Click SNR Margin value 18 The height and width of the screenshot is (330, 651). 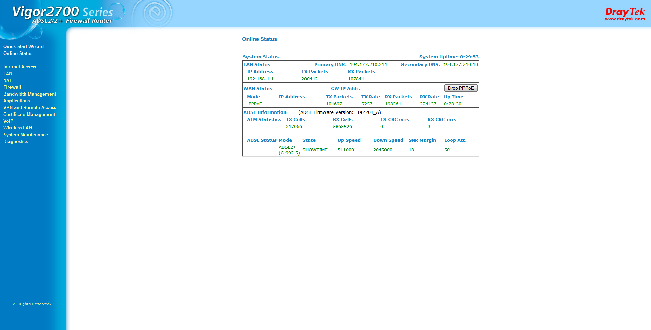[x=411, y=150]
